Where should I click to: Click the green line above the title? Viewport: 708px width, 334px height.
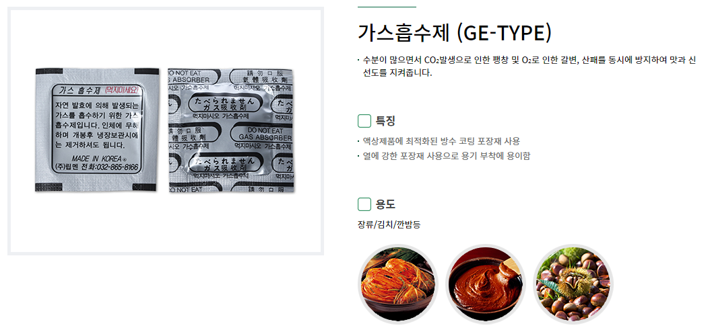pos(387,7)
